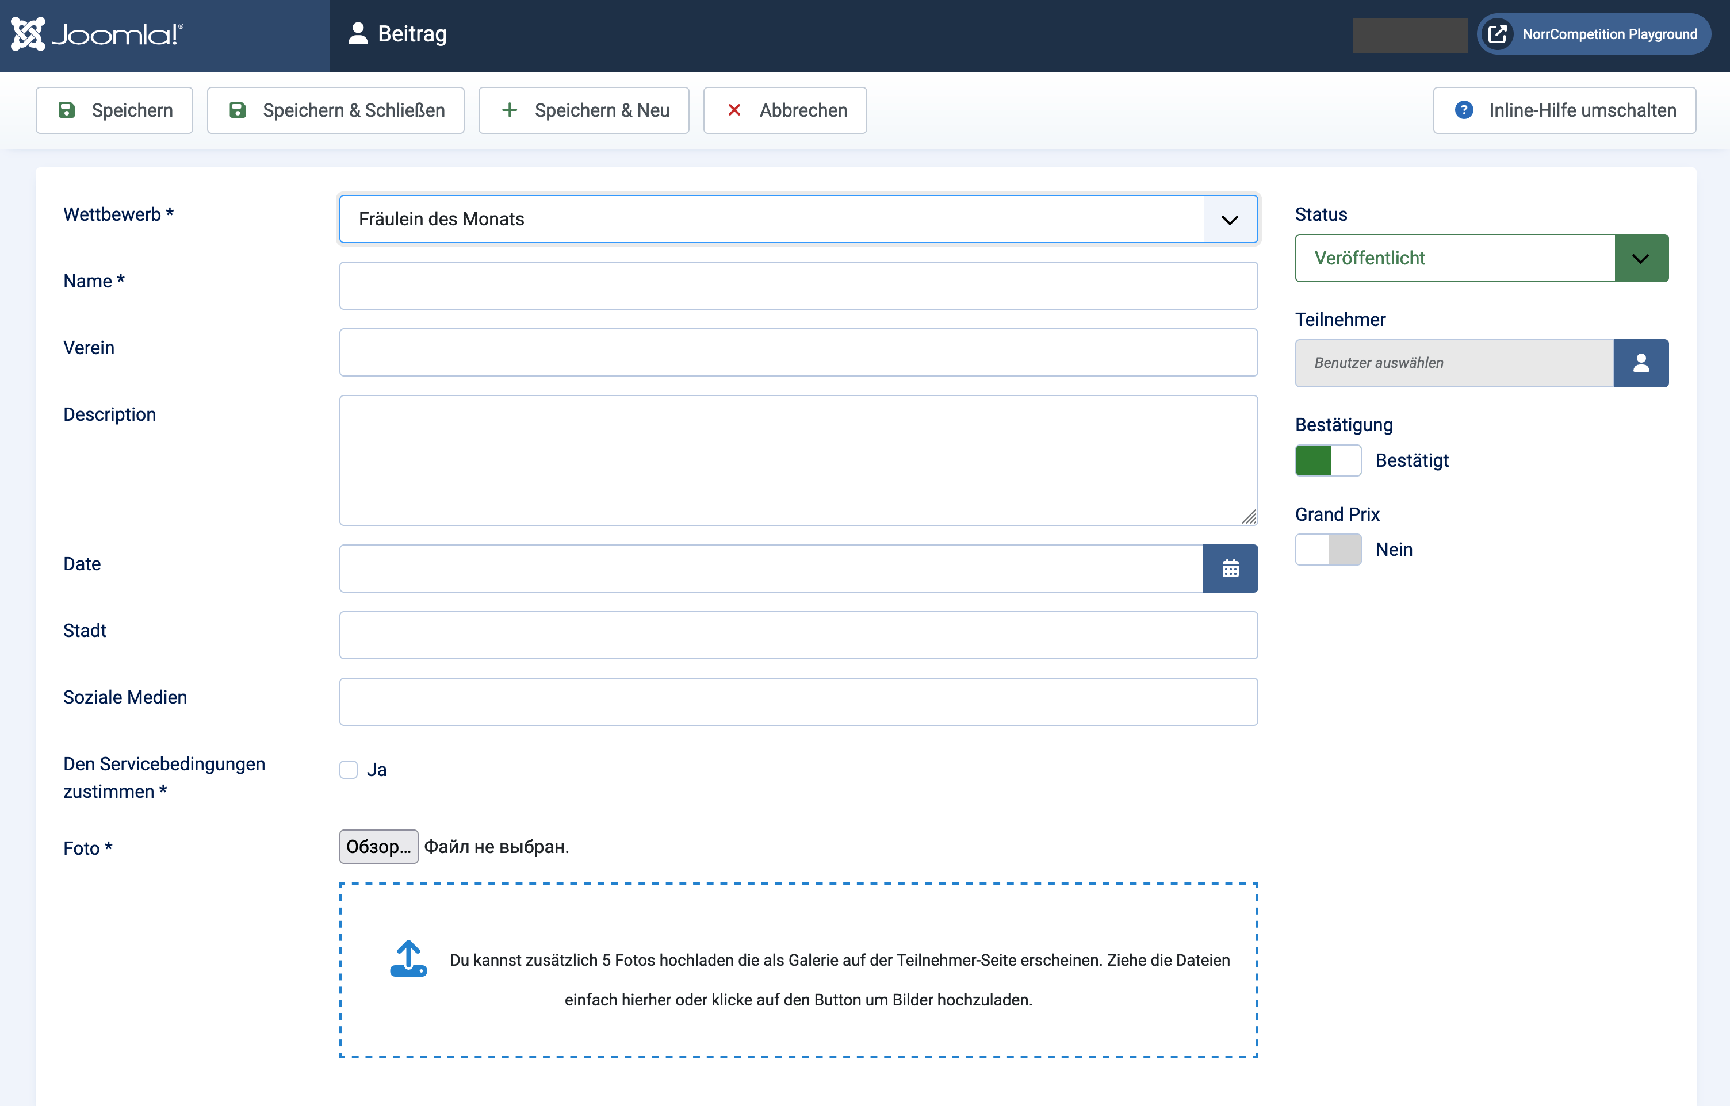Click the calendar icon beside Date field
Screen dimensions: 1730x1106
pyautogui.click(x=1230, y=568)
